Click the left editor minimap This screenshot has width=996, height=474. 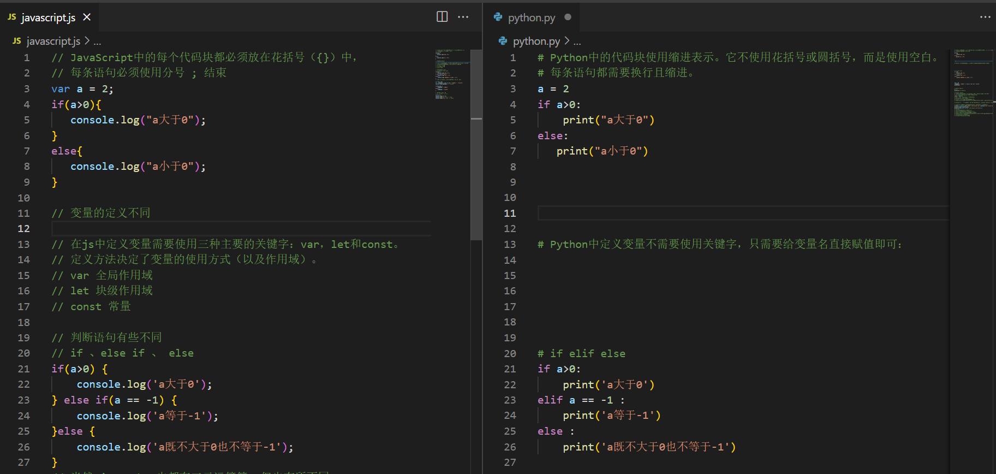452,74
